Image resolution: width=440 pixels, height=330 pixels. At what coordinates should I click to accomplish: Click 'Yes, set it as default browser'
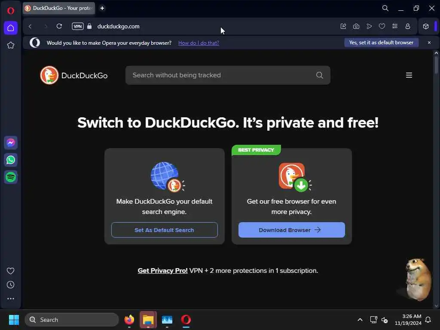click(x=382, y=43)
